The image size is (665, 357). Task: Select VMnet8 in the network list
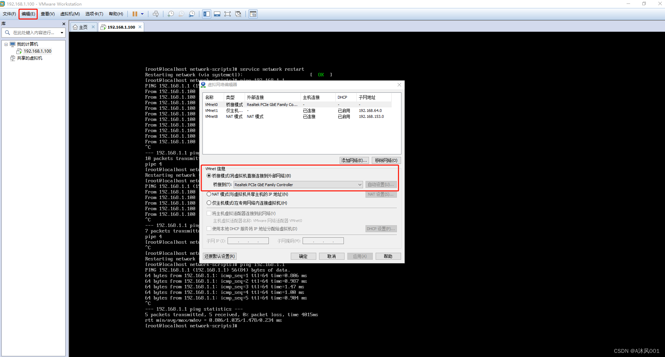pyautogui.click(x=212, y=116)
